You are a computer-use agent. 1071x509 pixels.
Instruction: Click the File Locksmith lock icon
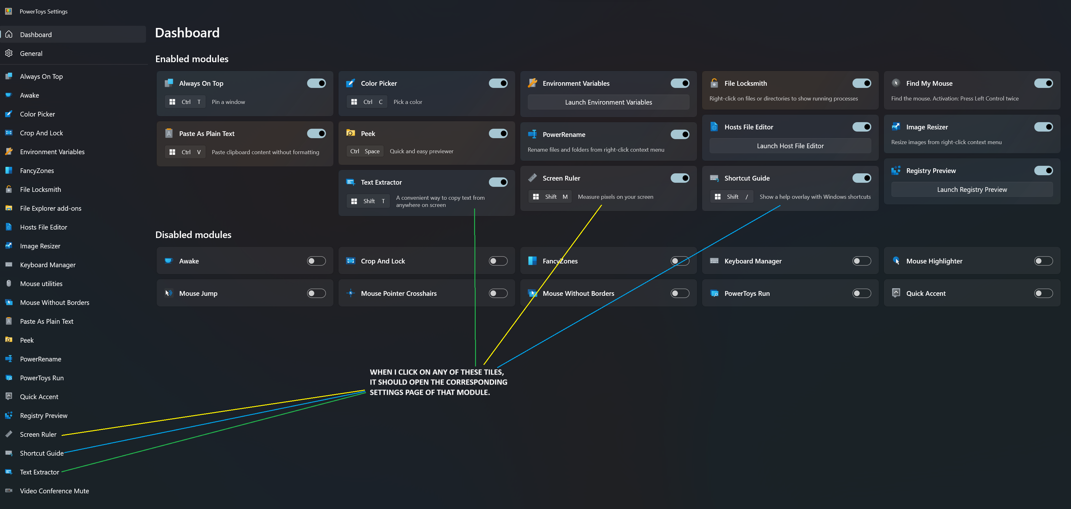click(x=714, y=83)
